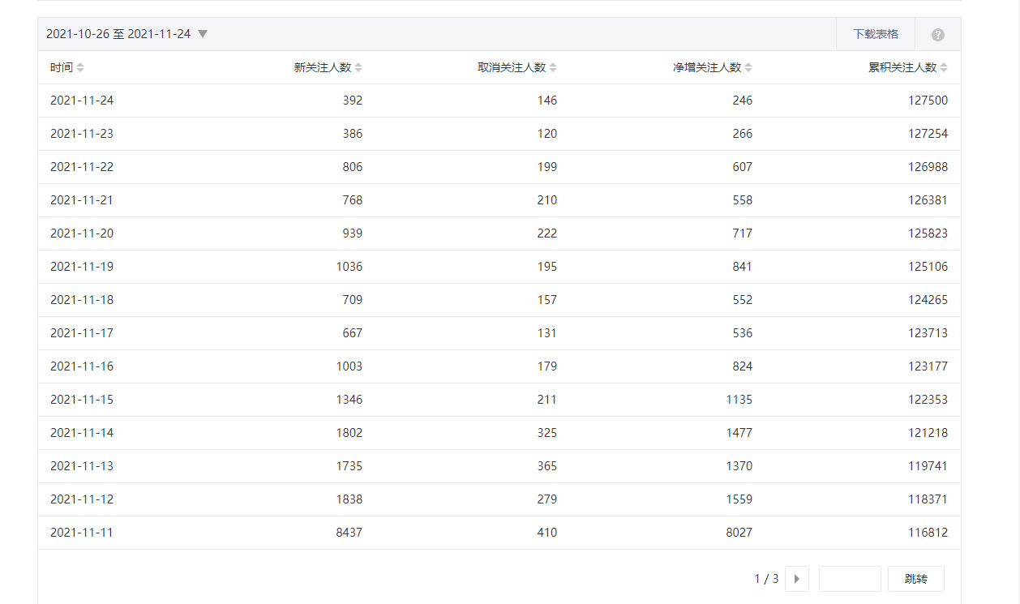Image resolution: width=1020 pixels, height=604 pixels.
Task: Click sort arrows beside 取消关注人数
Action: point(553,68)
